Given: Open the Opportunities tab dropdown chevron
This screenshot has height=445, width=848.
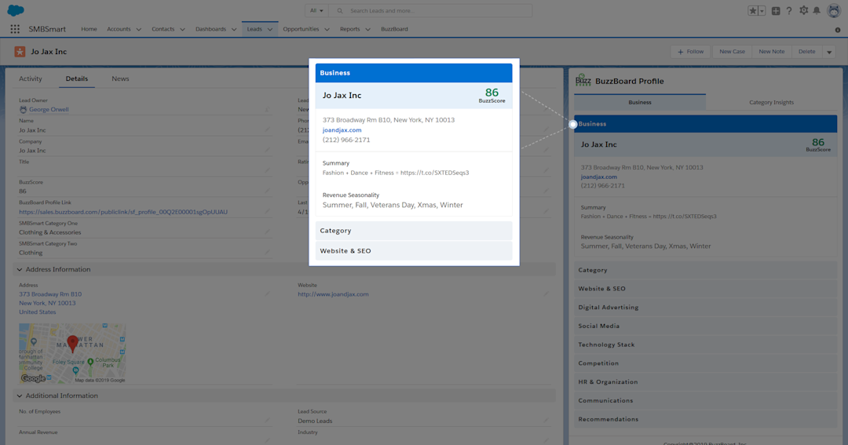Looking at the screenshot, I should pyautogui.click(x=327, y=30).
